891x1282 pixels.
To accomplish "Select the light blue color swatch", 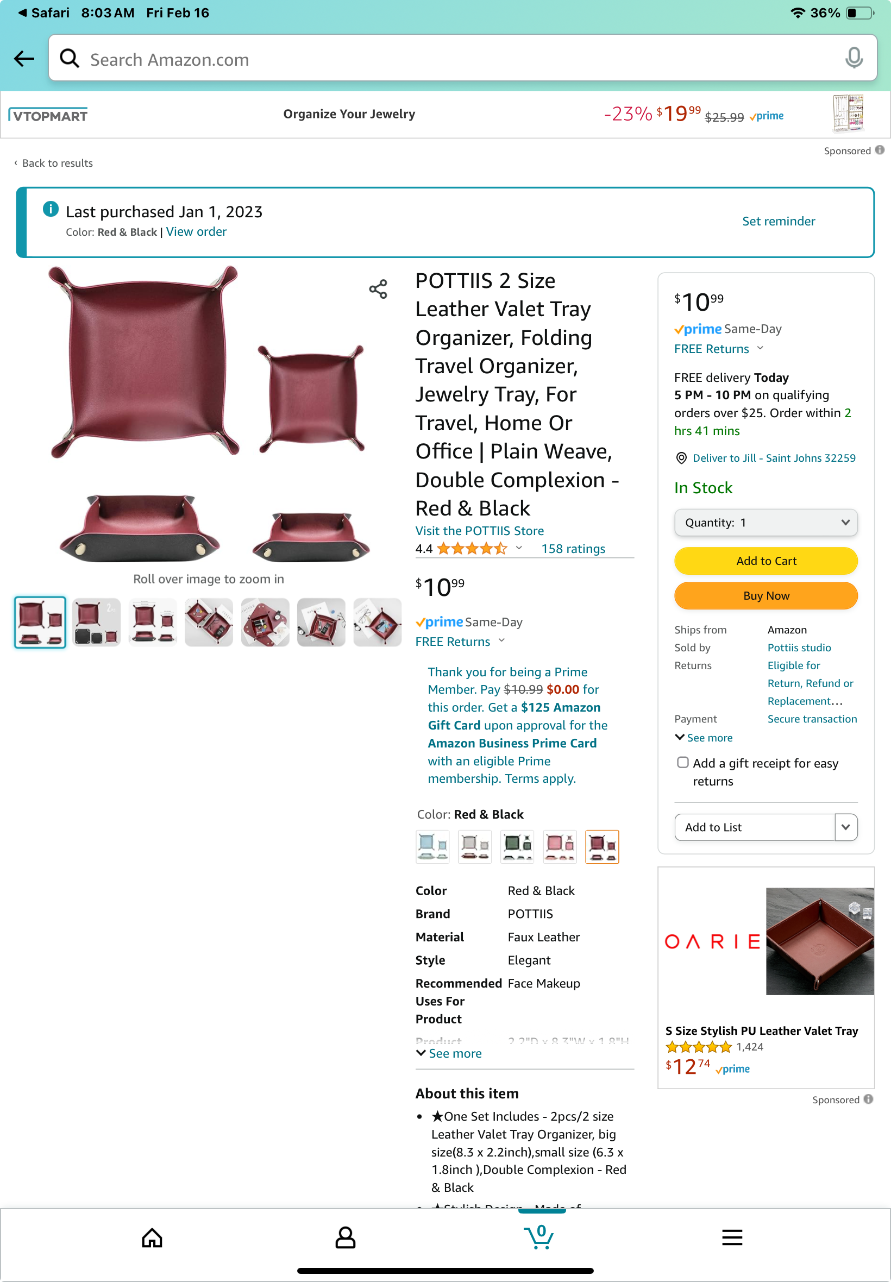I will tap(432, 847).
